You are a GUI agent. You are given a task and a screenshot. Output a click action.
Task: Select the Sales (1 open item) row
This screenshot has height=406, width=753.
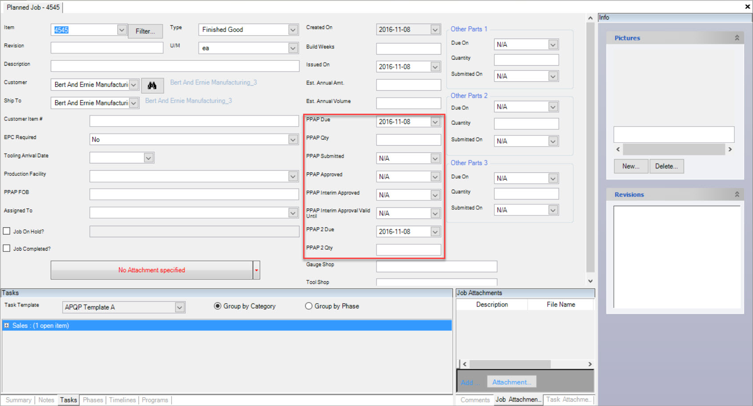227,326
